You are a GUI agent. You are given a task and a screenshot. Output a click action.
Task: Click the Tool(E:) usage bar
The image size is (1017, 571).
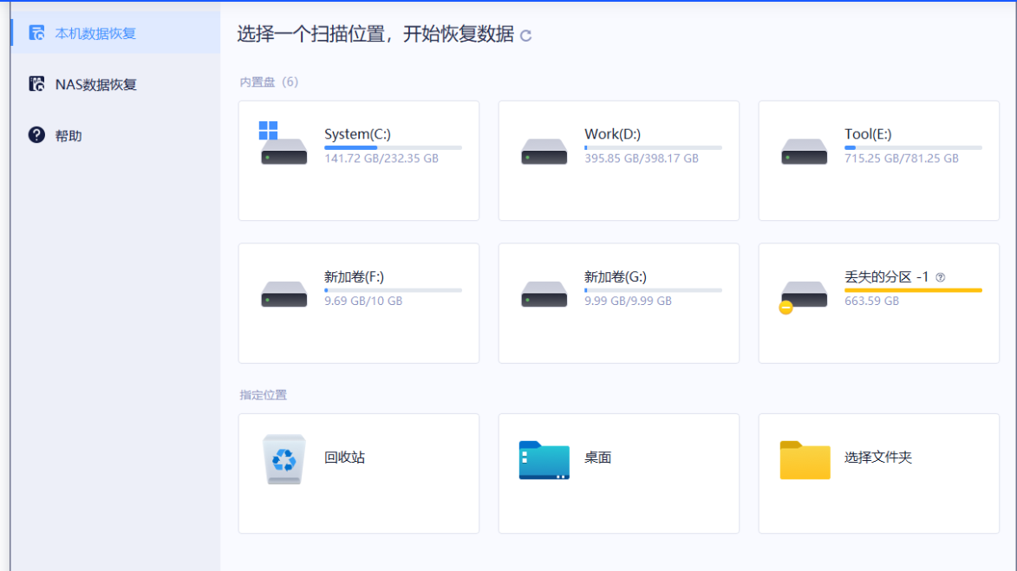(x=913, y=148)
